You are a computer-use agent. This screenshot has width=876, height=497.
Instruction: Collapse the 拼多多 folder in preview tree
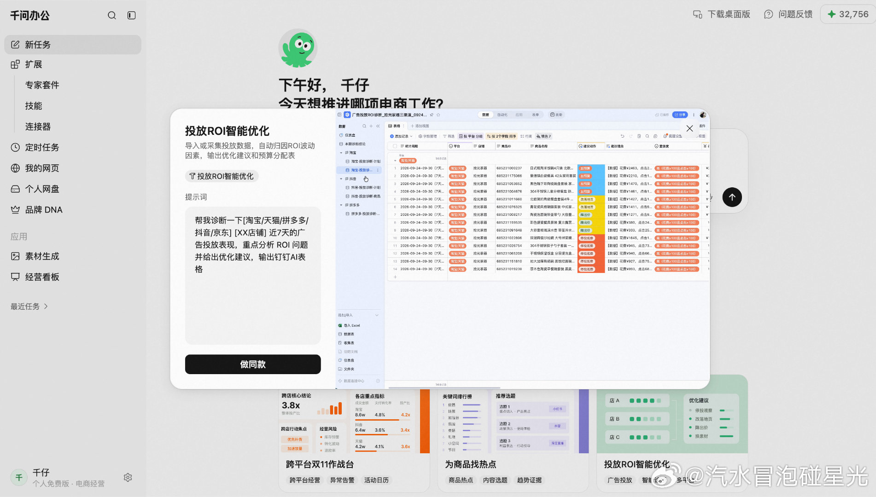[341, 205]
